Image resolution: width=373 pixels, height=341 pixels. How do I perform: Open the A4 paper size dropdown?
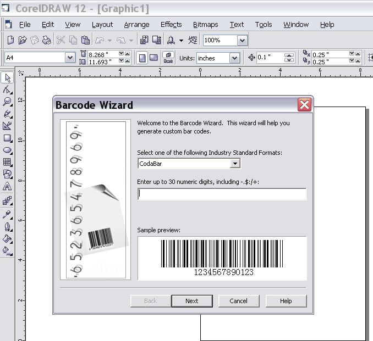coord(70,58)
